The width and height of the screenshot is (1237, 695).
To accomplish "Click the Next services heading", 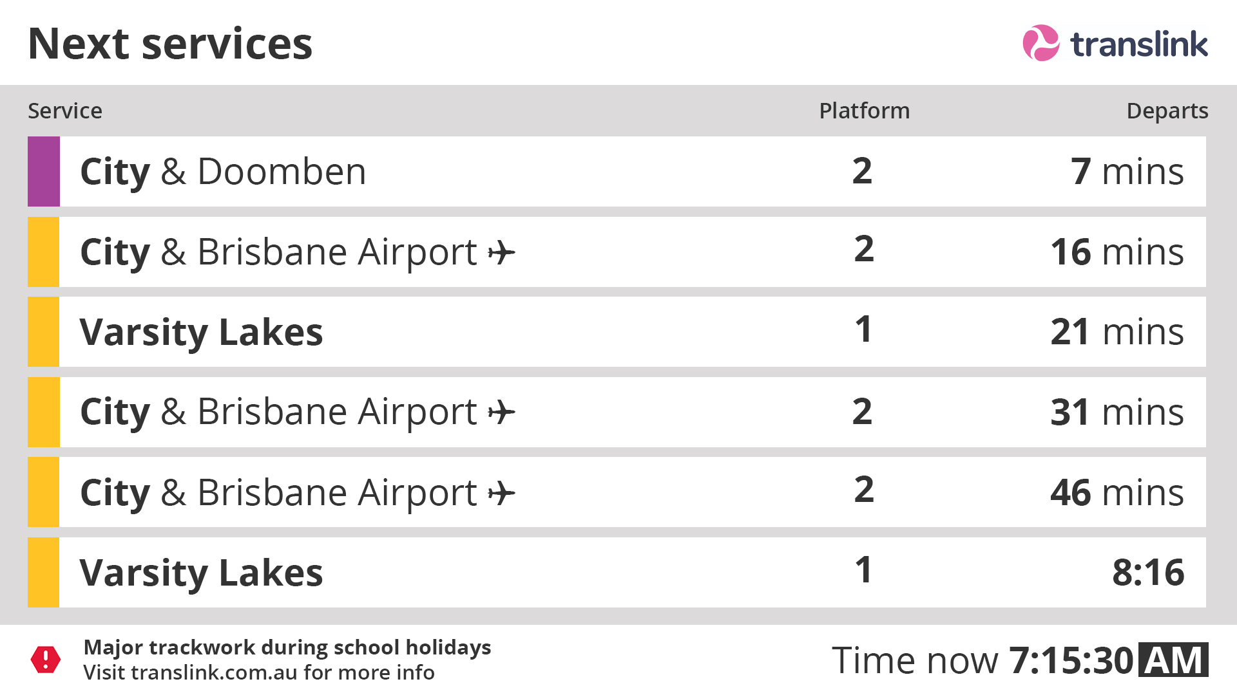I will click(170, 44).
